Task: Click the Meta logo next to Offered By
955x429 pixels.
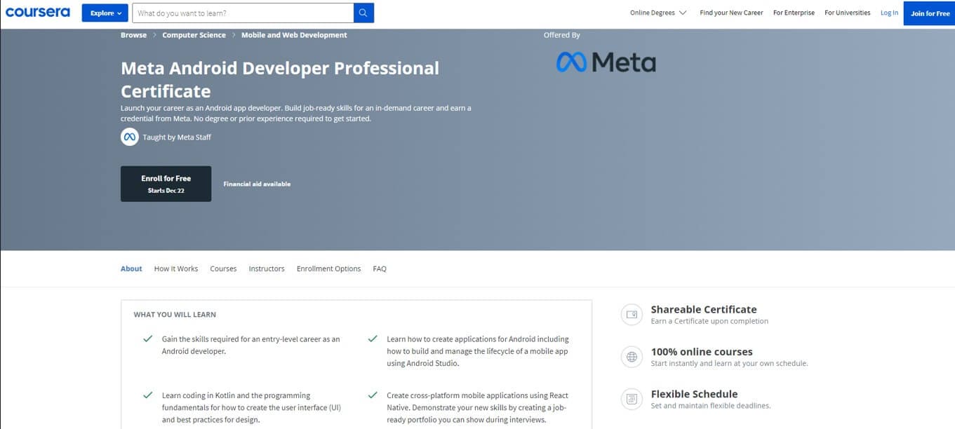Action: click(x=606, y=62)
